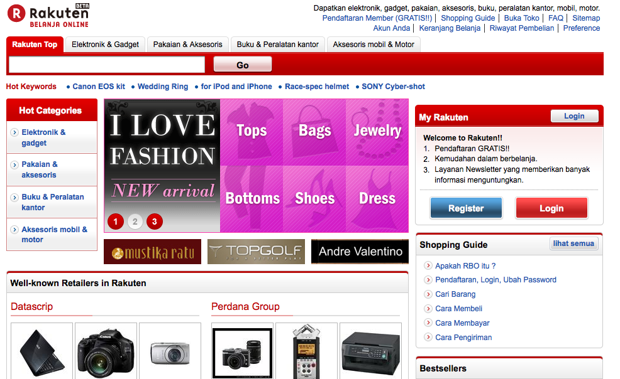This screenshot has height=379, width=620.
Task: Open the Aksesoris mobil & Motor tab
Action: pyautogui.click(x=374, y=45)
